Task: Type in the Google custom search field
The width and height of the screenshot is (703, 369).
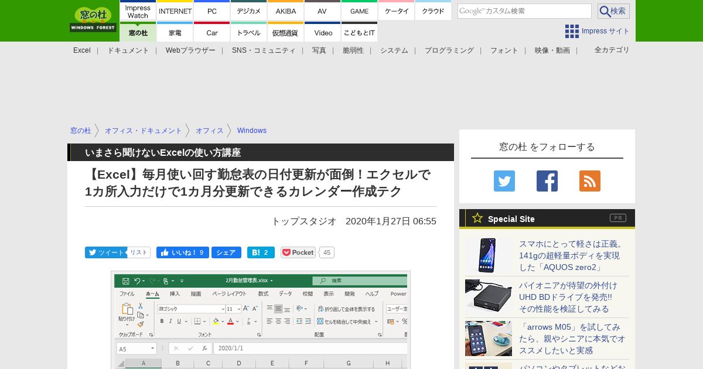Action: (524, 11)
